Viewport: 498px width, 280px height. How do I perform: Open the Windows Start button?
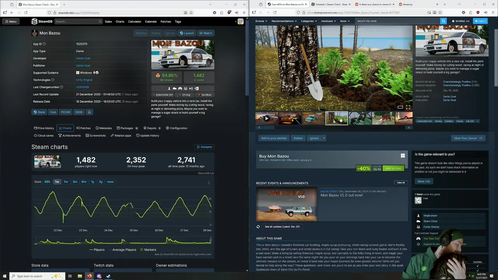(x=5, y=276)
